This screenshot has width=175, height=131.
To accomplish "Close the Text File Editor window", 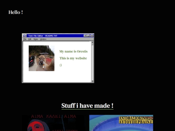I will pos(92,36).
